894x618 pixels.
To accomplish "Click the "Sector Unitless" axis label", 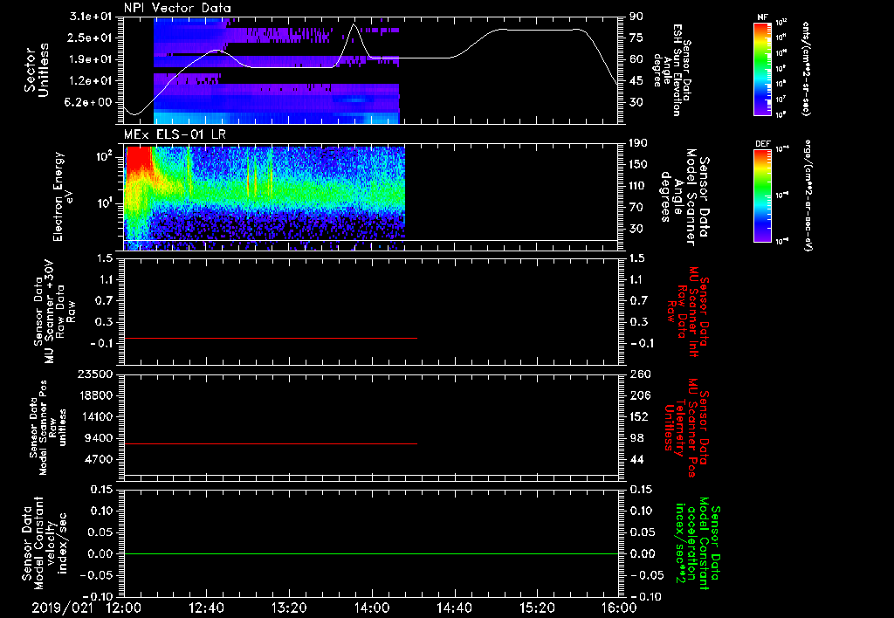I will pyautogui.click(x=37, y=70).
